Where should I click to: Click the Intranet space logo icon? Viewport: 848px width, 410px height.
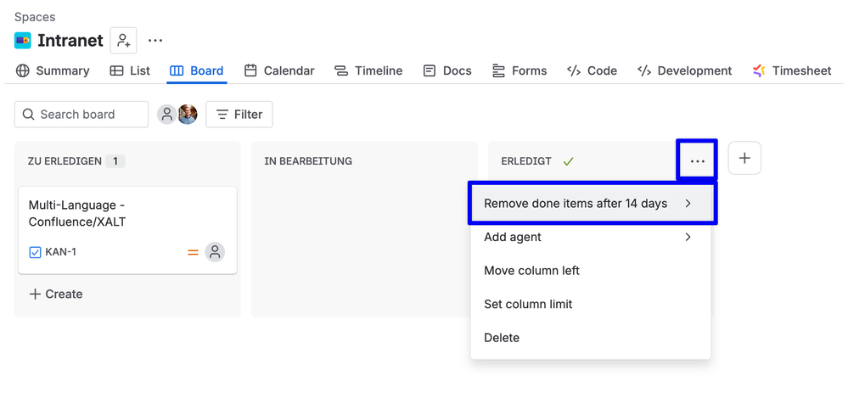(x=23, y=41)
